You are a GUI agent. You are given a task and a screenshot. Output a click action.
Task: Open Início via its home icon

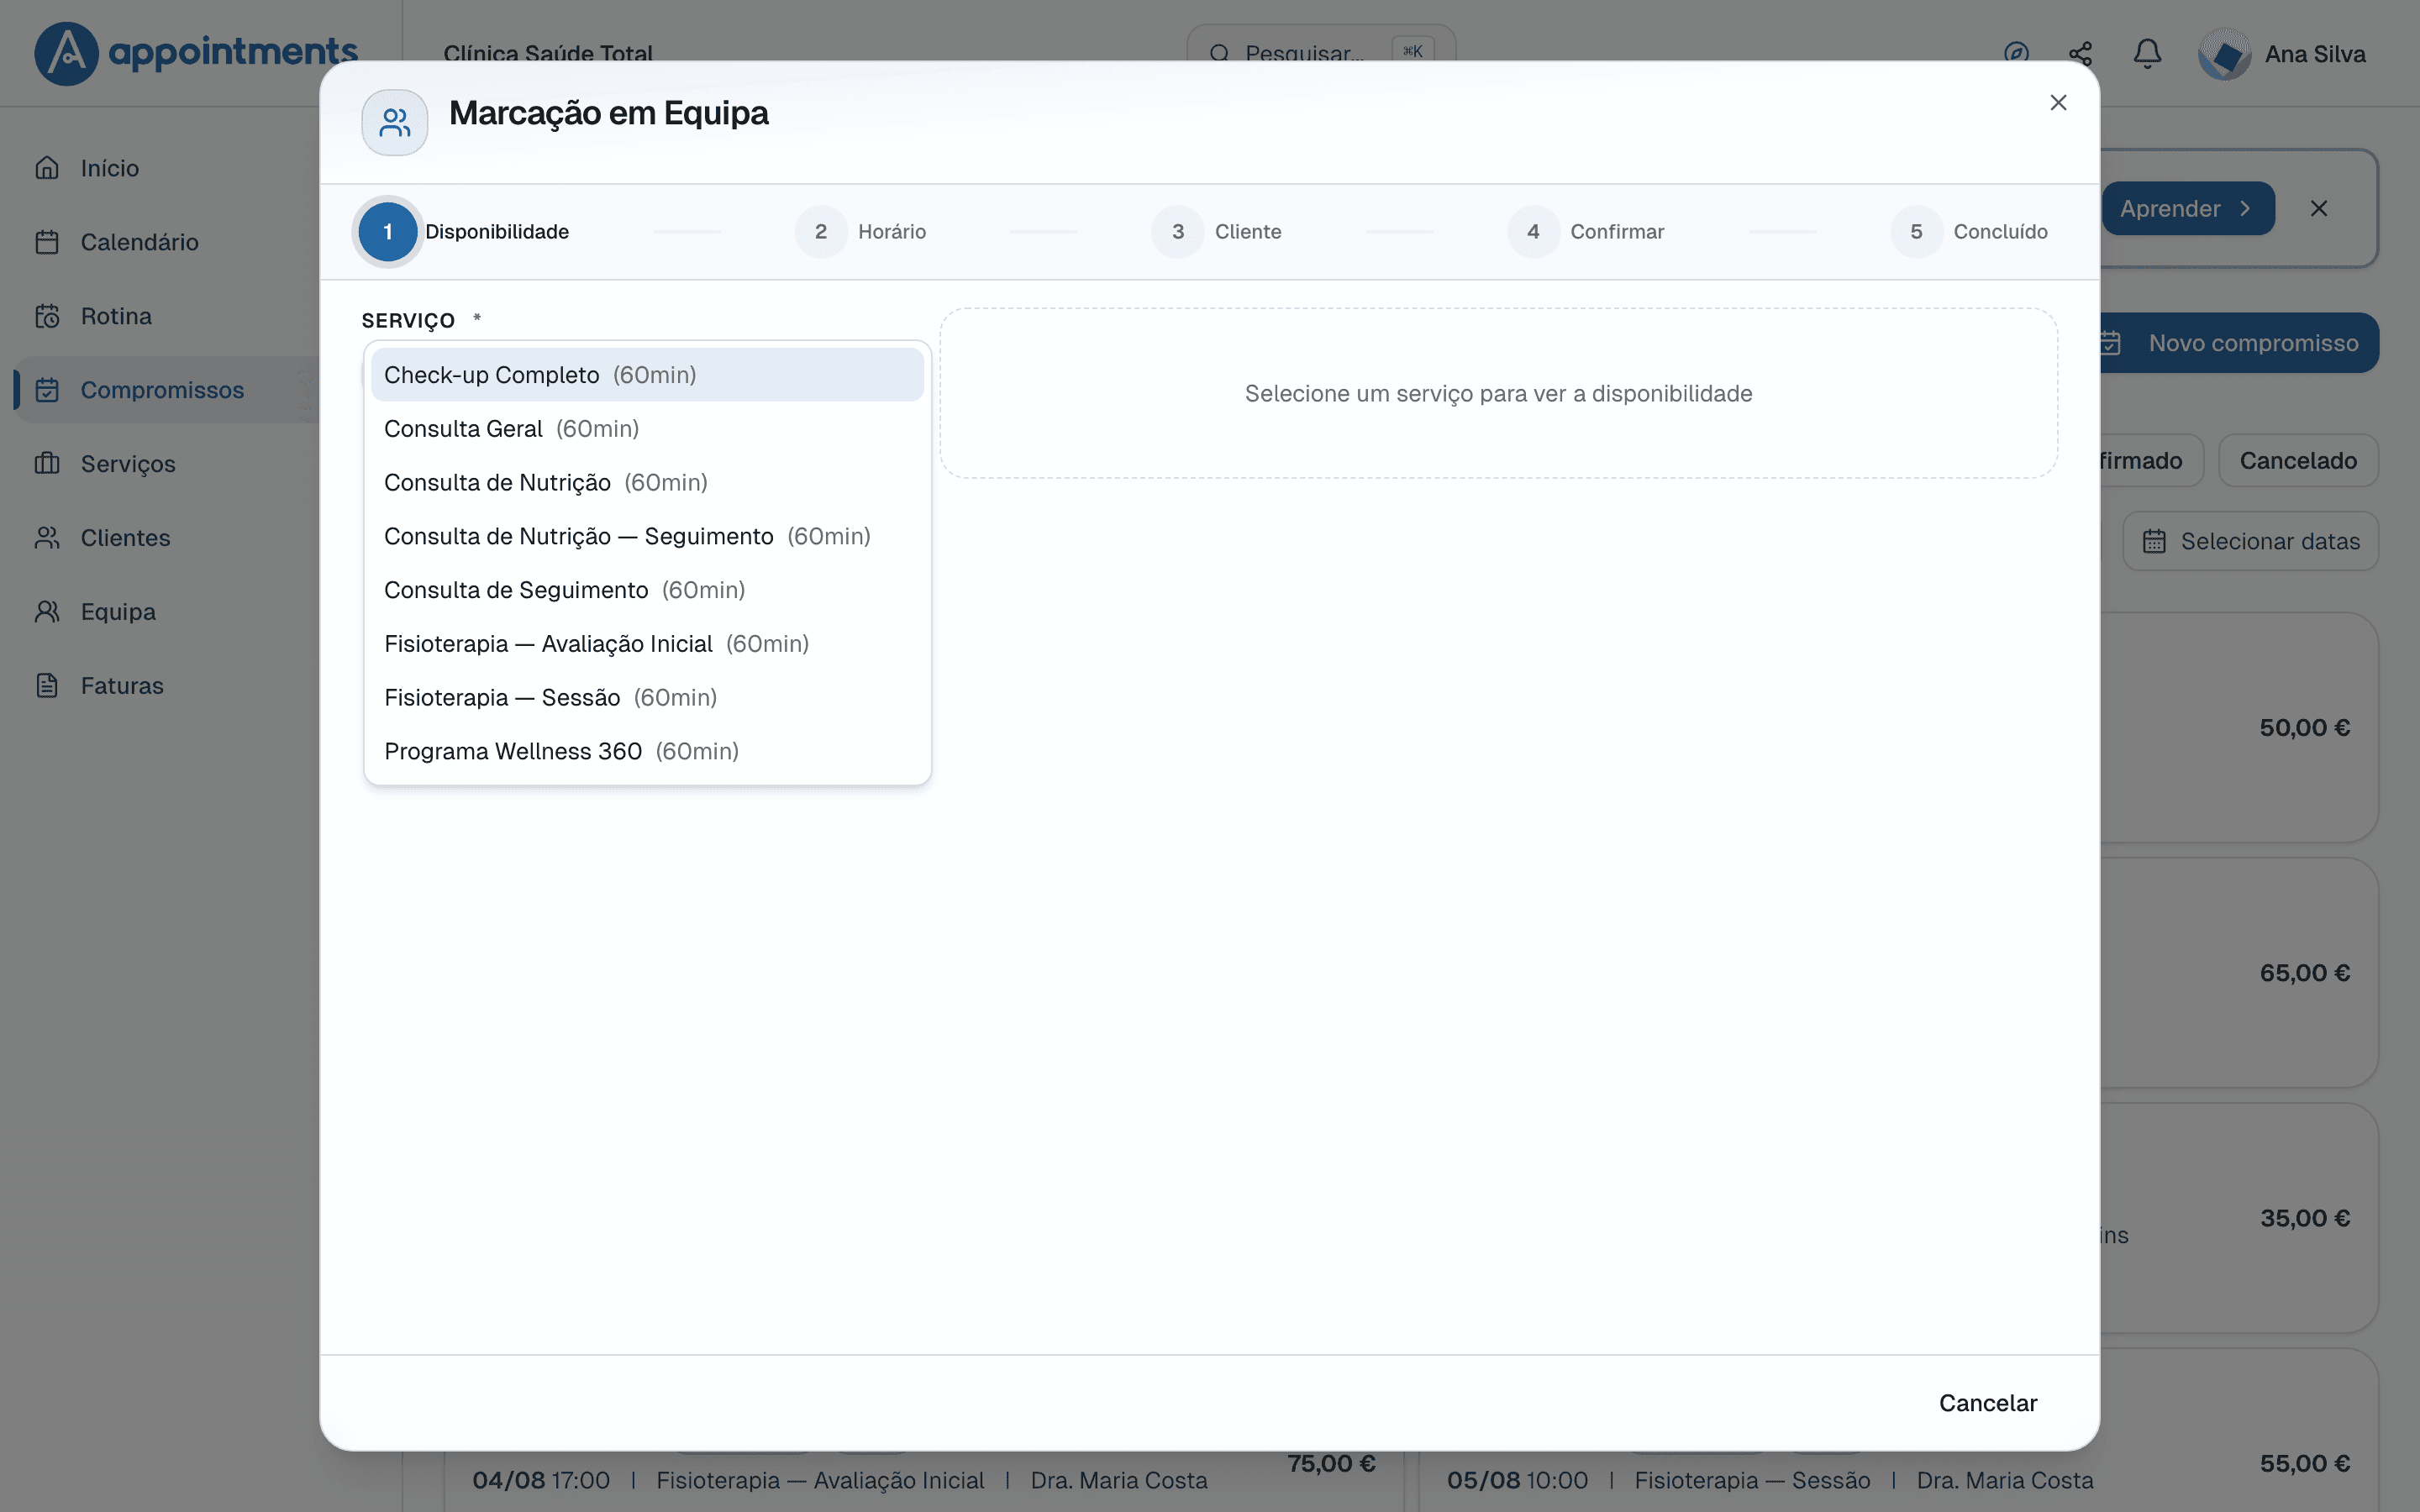47,168
